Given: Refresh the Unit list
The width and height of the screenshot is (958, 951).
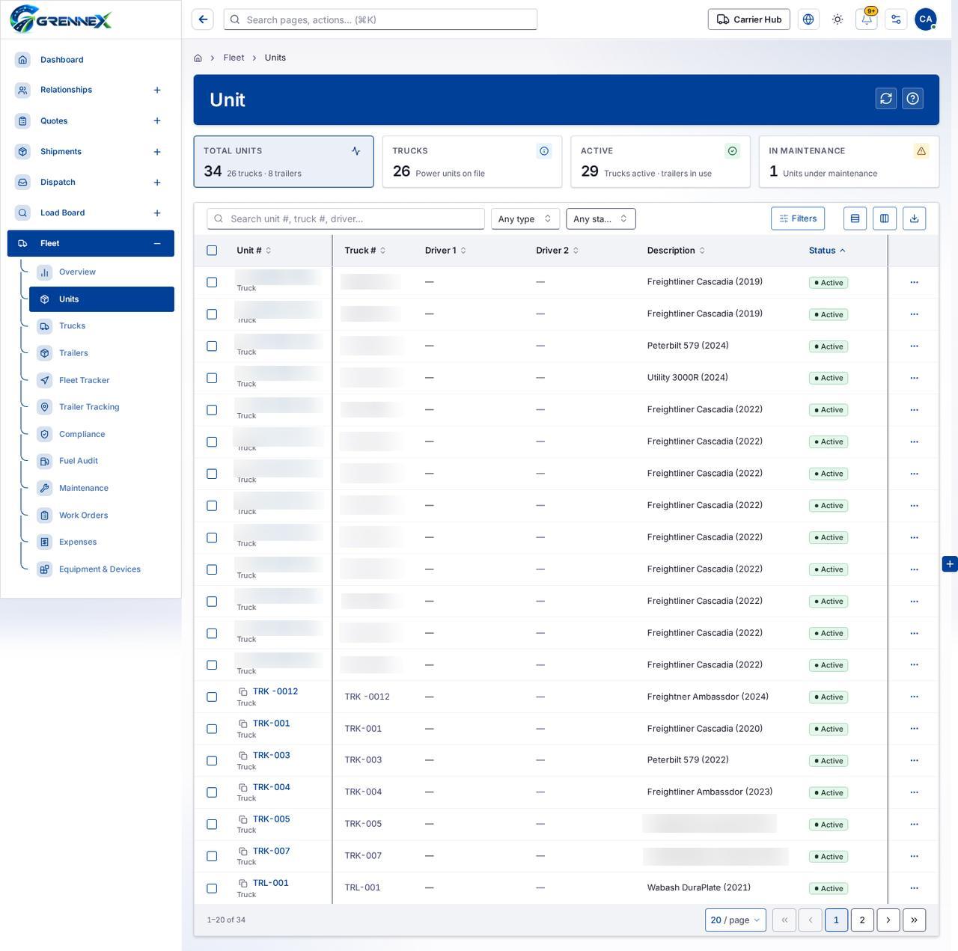Looking at the screenshot, I should [886, 99].
